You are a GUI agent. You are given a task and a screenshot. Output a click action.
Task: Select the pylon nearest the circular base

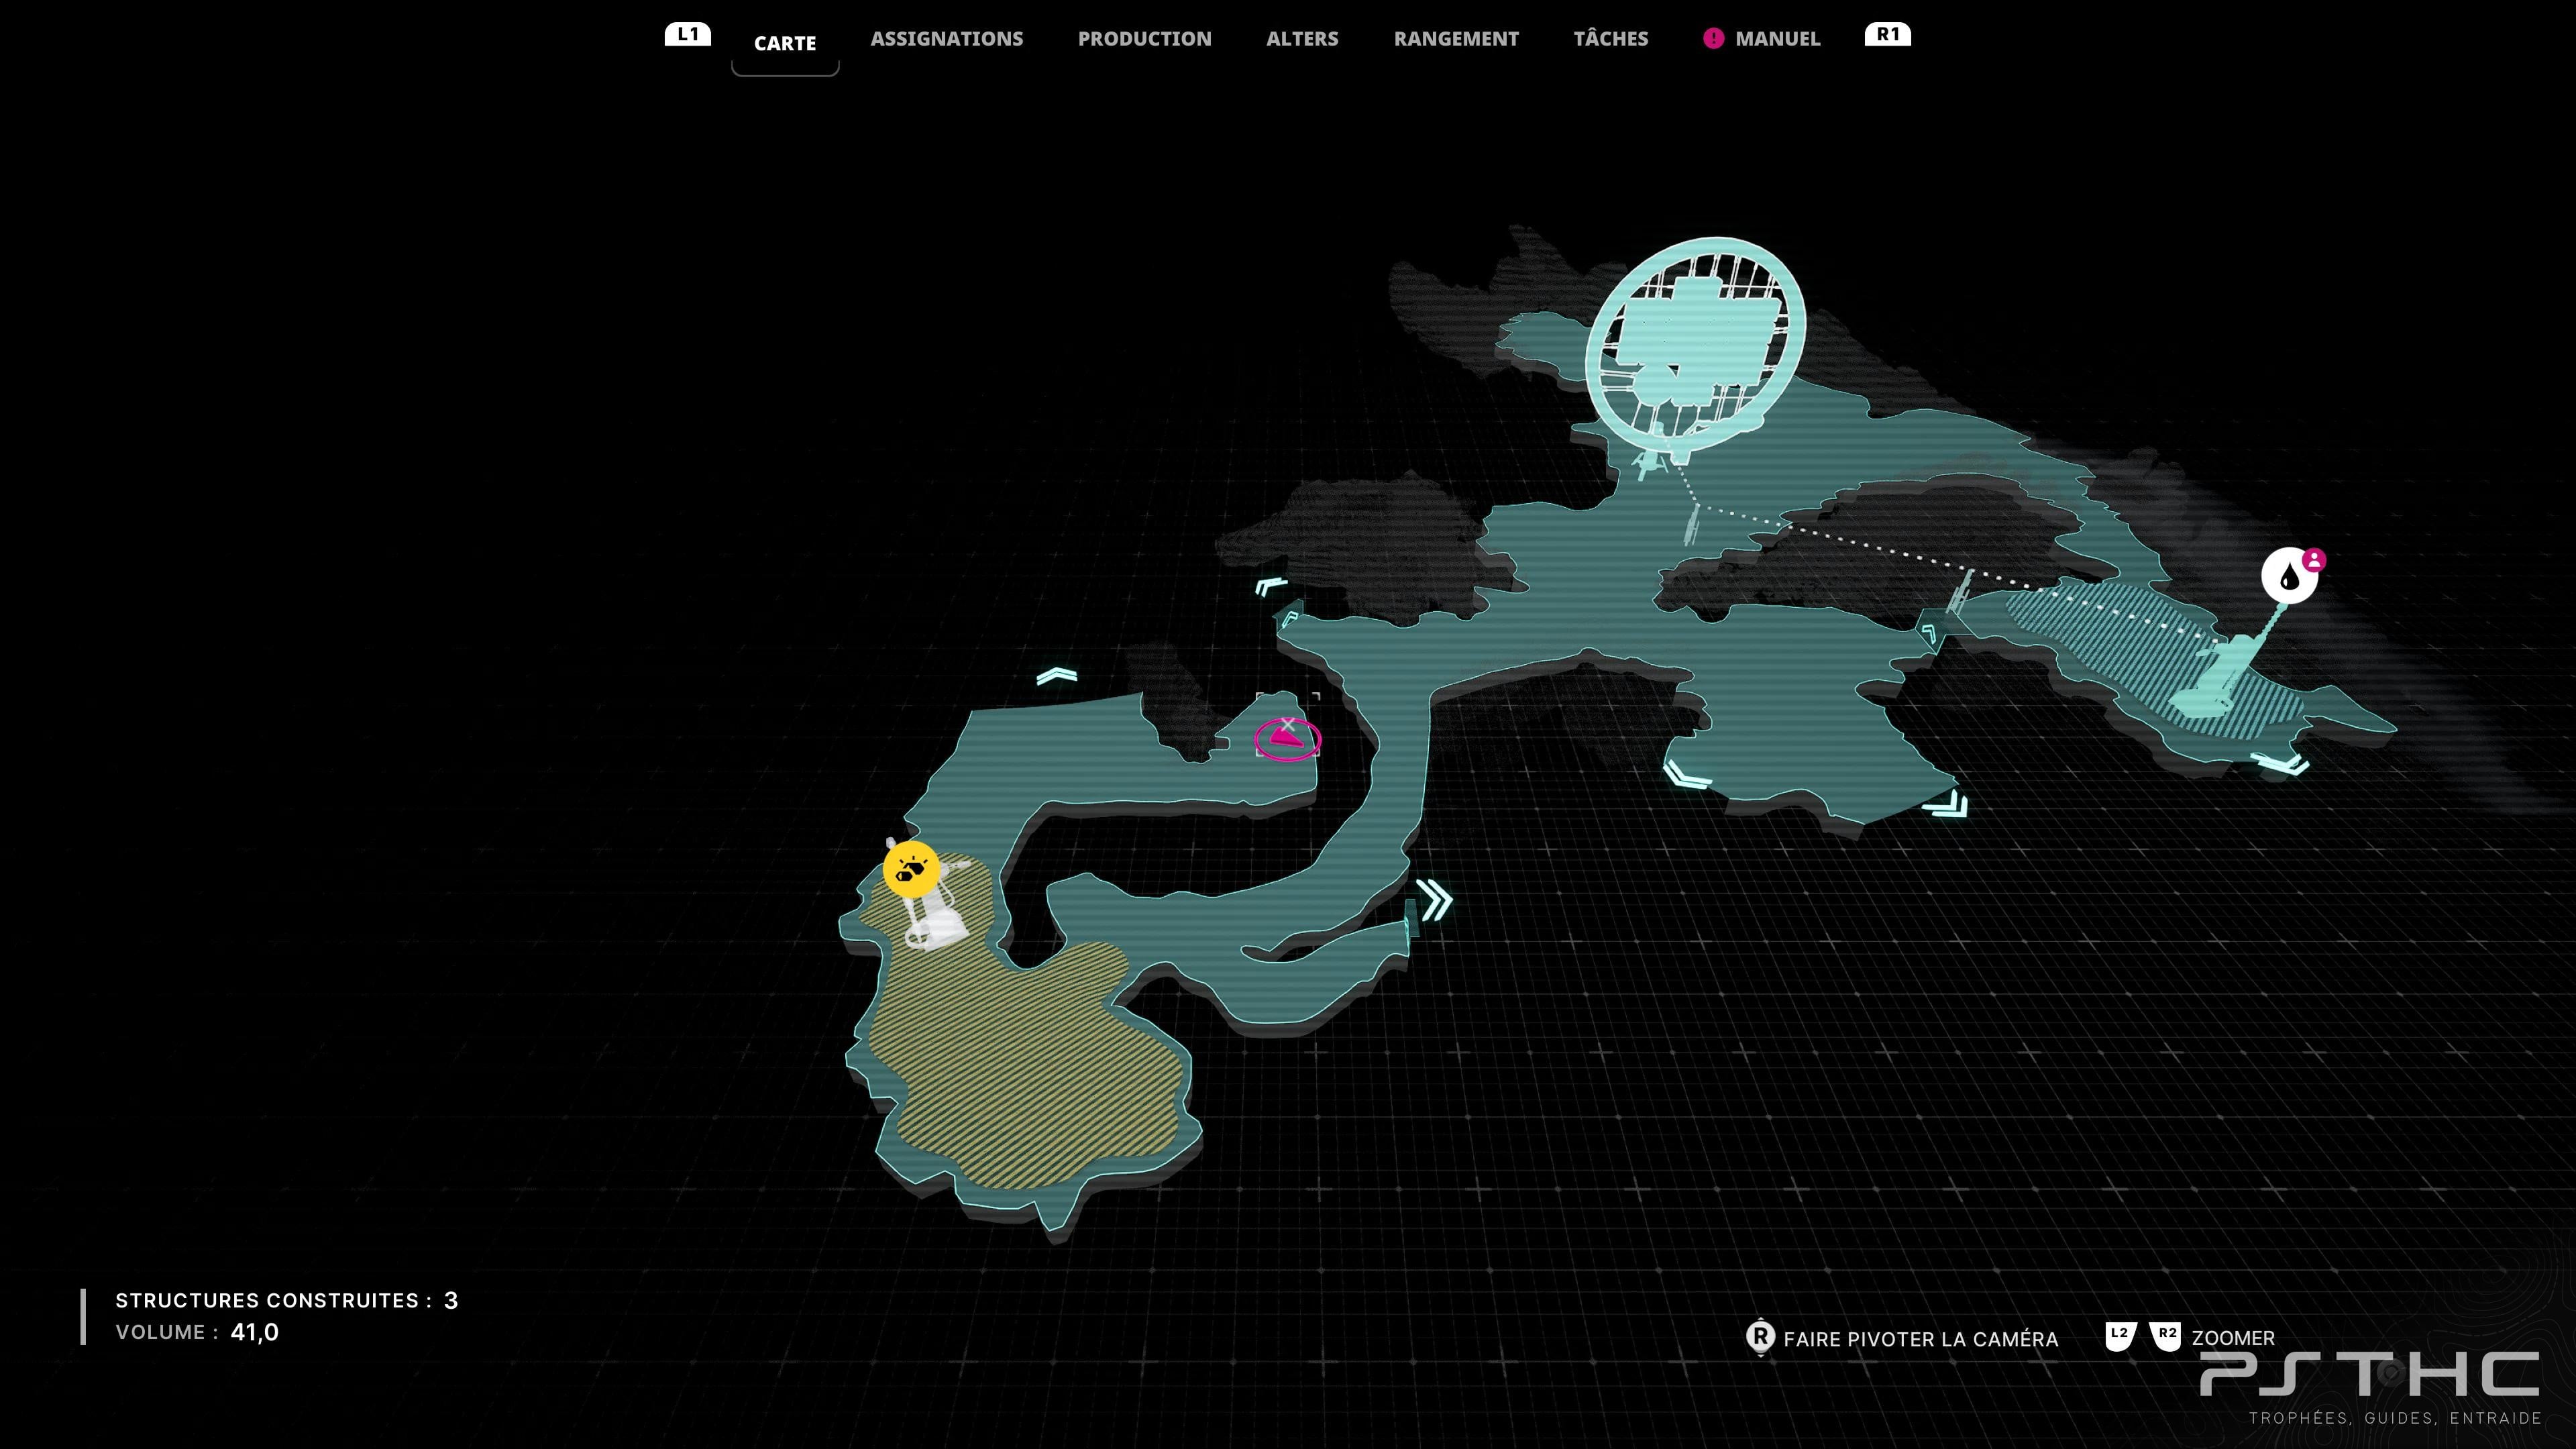[1692, 524]
